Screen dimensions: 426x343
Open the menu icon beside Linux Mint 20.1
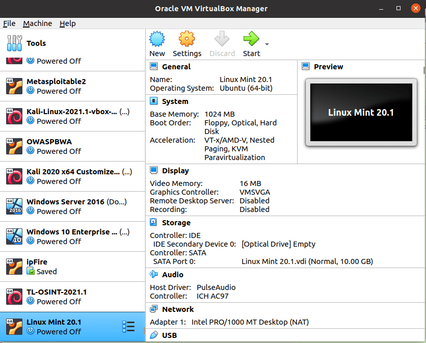pos(128,327)
